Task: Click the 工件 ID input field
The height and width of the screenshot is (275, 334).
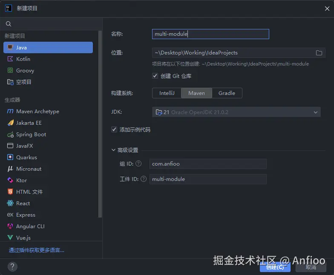Action: (208, 179)
